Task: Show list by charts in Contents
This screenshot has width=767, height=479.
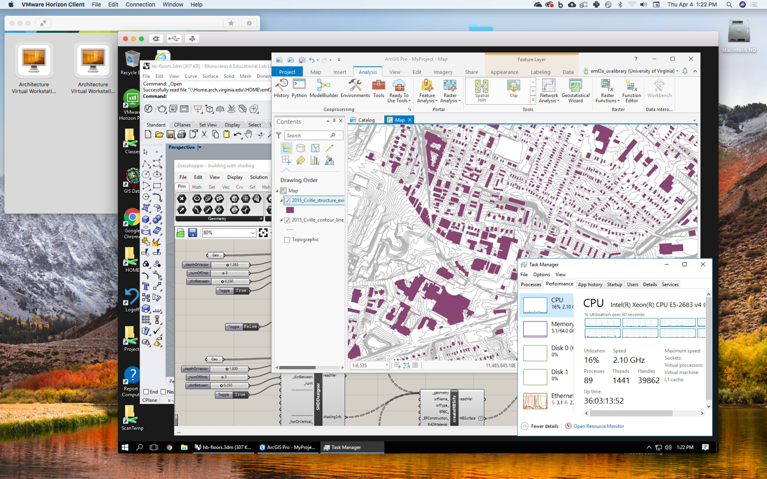Action: (315, 160)
